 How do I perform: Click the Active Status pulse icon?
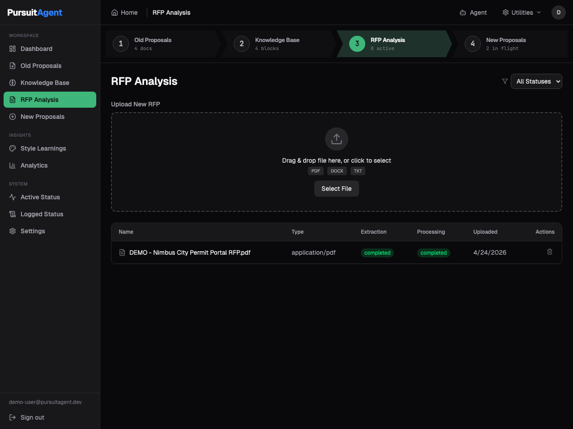[13, 197]
